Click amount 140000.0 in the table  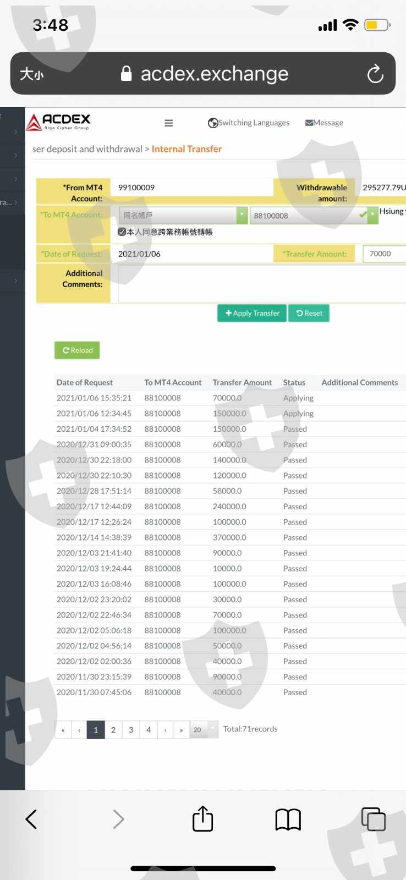[x=229, y=460]
